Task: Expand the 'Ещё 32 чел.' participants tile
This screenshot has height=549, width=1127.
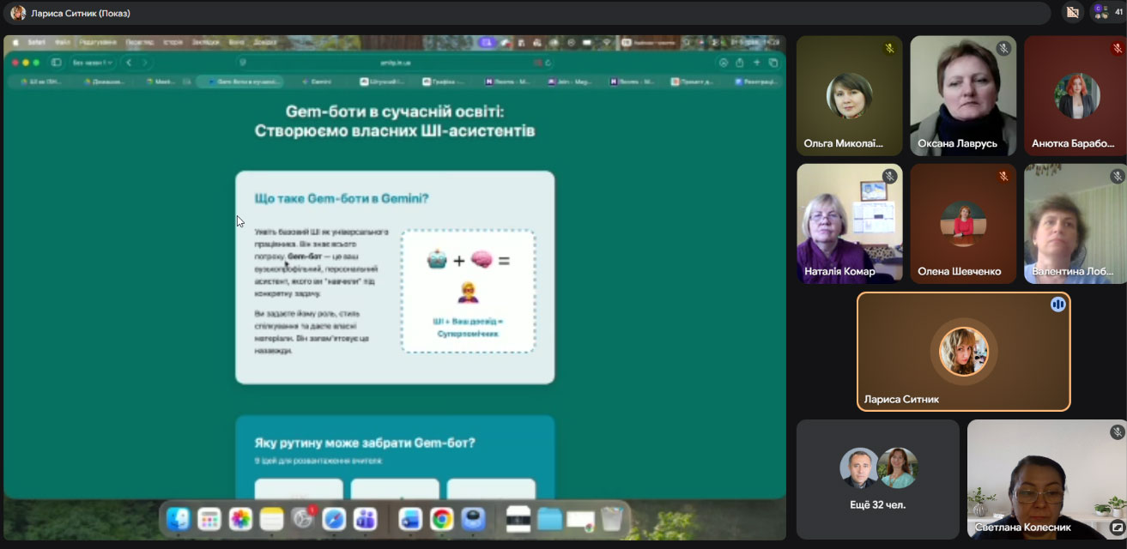Action: (x=878, y=479)
